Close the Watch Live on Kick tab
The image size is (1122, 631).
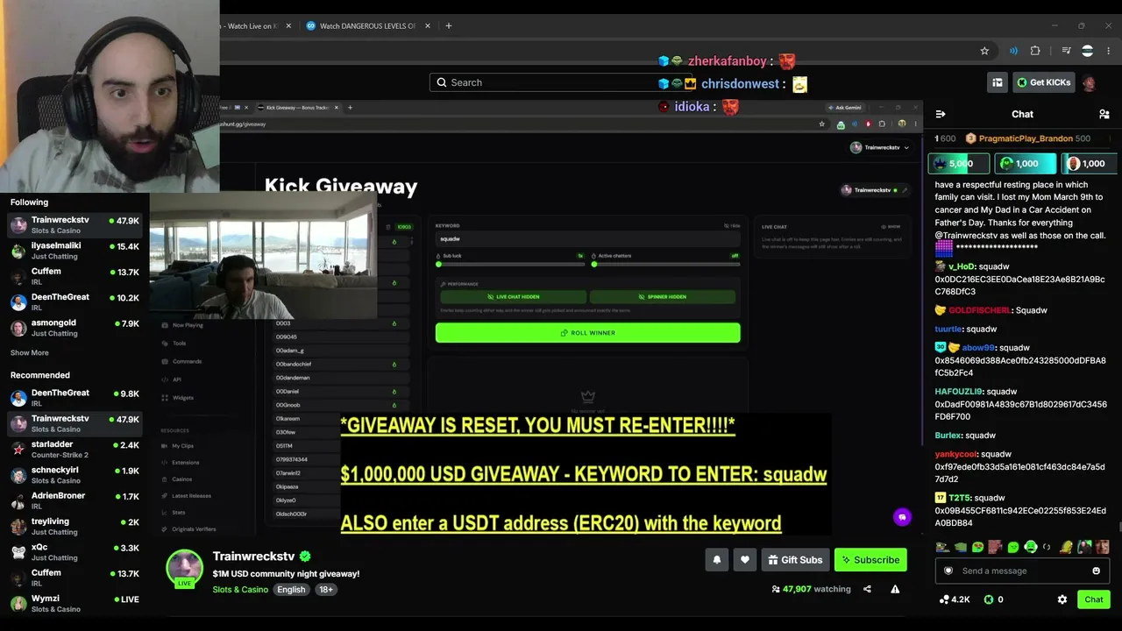click(288, 26)
